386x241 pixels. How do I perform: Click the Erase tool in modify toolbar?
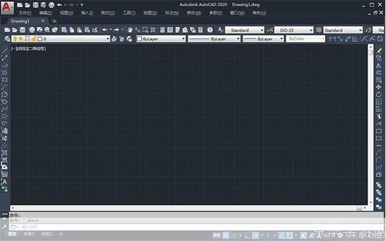(379, 50)
